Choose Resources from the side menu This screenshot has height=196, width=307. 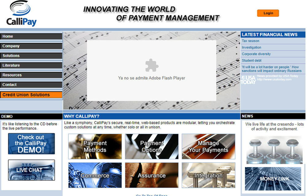click(x=31, y=75)
